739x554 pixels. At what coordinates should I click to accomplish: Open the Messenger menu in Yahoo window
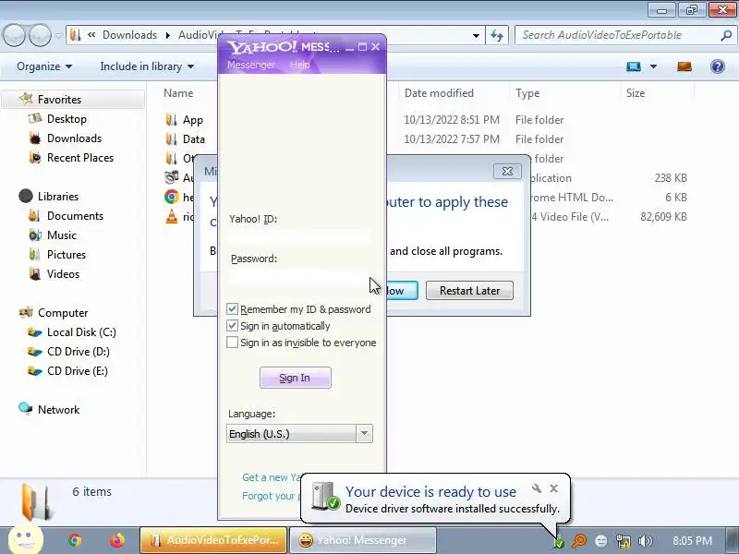(250, 65)
